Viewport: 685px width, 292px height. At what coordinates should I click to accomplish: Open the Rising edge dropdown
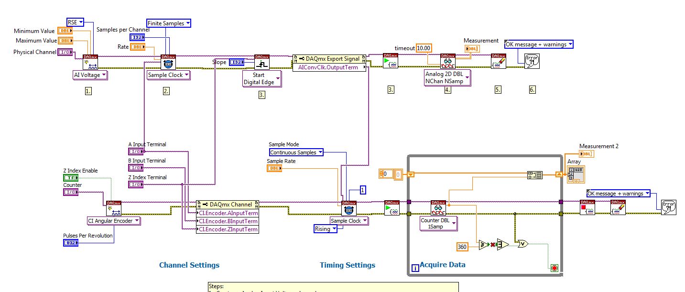[x=325, y=229]
